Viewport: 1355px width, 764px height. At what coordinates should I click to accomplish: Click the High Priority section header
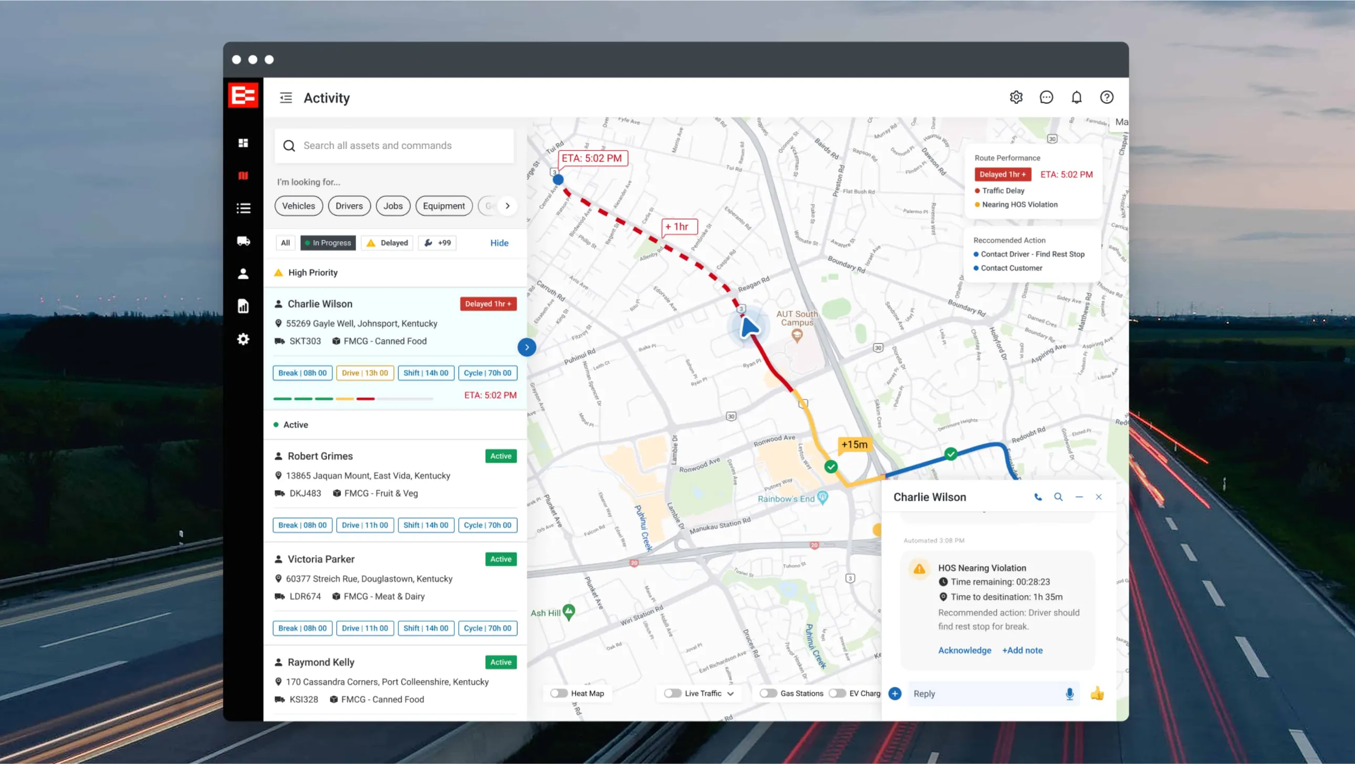395,273
